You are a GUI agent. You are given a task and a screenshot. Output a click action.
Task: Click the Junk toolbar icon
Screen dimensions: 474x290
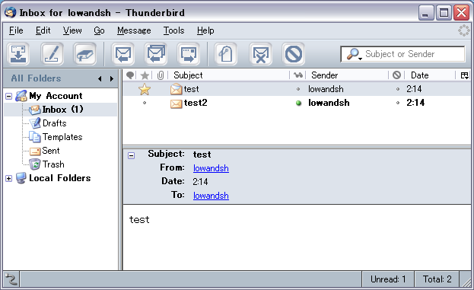tap(294, 54)
